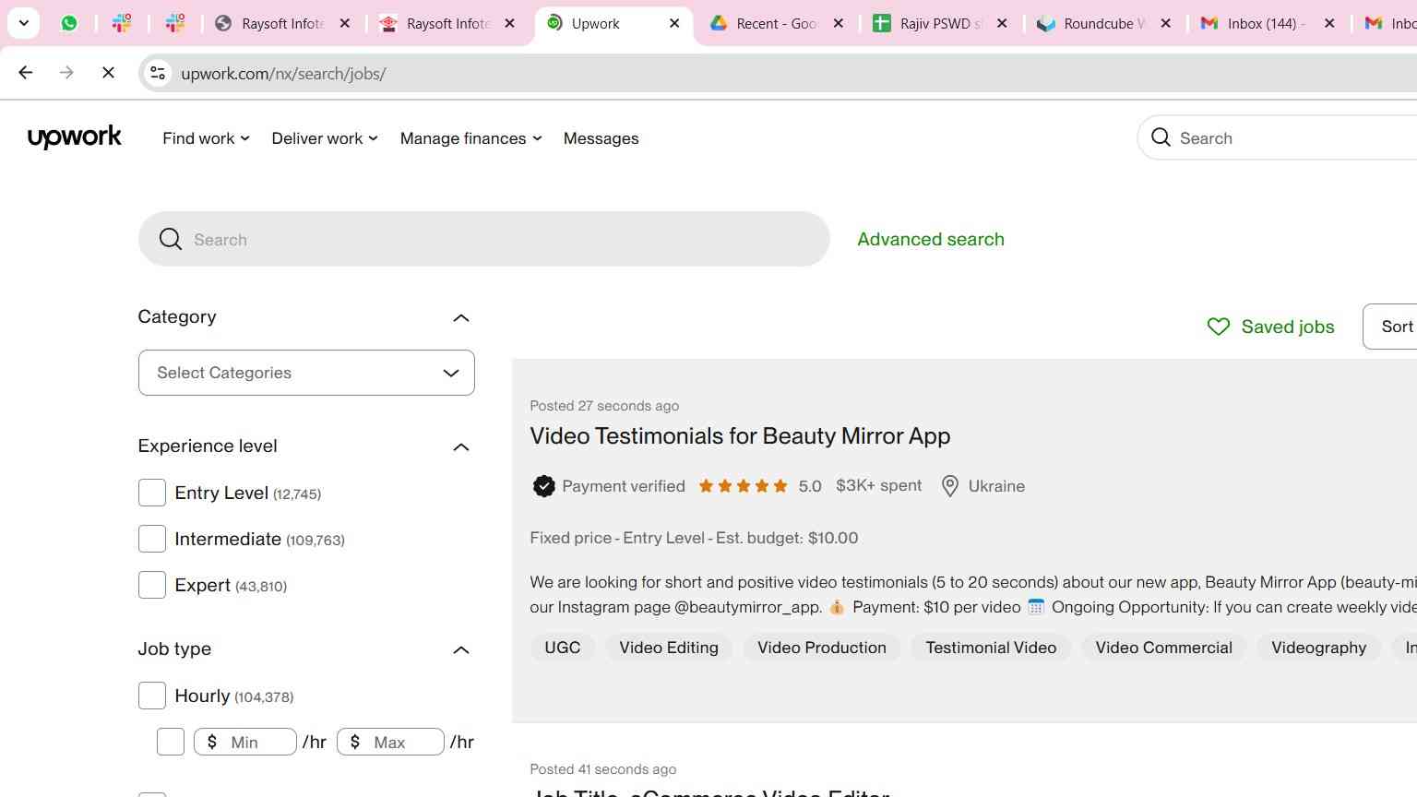
Task: Check the Entry Level checkbox
Action: coord(152,493)
